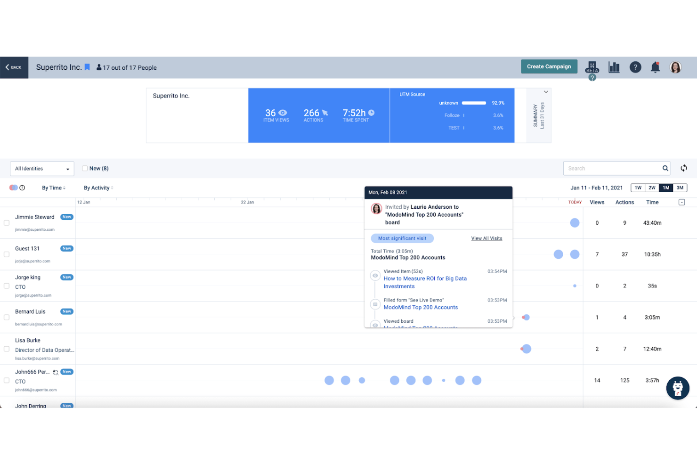The width and height of the screenshot is (697, 465).
Task: Open the user profile avatar in header
Action: [675, 67]
